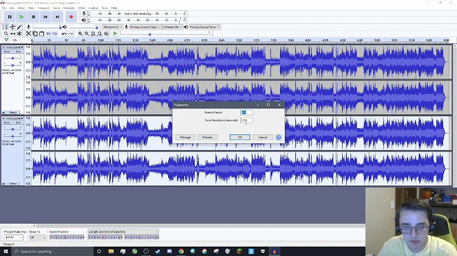Select the Selection (I-beam) tool

coord(6,27)
